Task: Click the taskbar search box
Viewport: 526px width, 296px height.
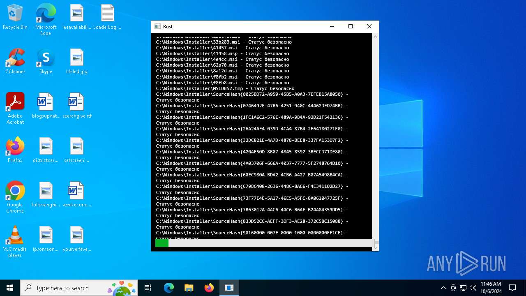Action: (x=79, y=288)
